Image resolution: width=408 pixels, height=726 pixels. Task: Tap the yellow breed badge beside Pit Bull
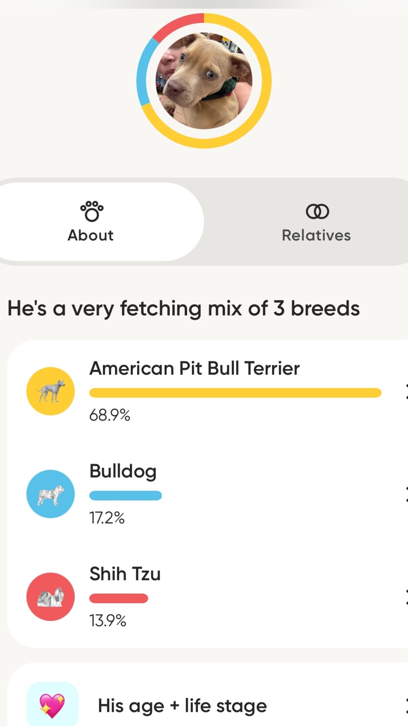51,391
